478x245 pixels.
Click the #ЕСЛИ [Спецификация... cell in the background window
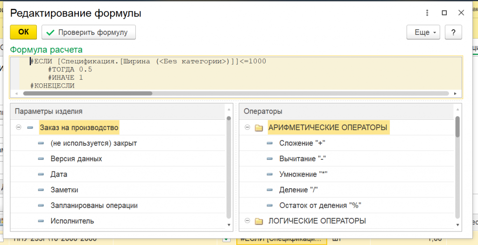(x=281, y=240)
